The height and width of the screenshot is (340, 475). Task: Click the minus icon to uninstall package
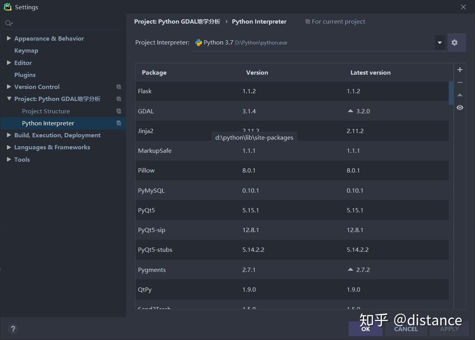460,82
